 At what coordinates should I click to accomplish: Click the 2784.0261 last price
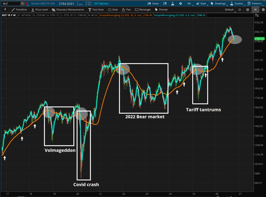(66, 3)
